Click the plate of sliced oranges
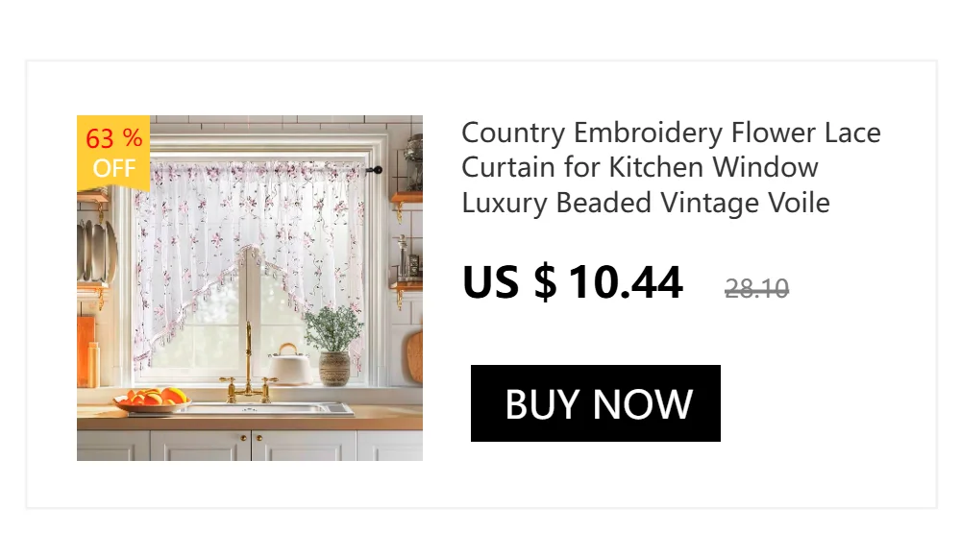This screenshot has width=961, height=557. click(x=152, y=400)
